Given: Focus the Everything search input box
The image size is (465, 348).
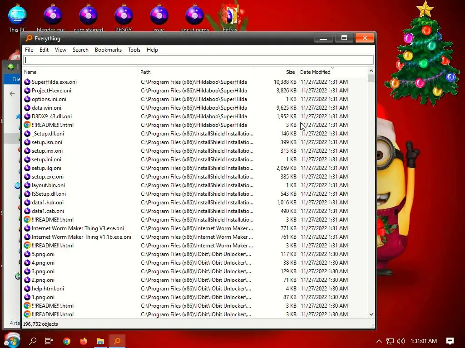Looking at the screenshot, I should 198,60.
